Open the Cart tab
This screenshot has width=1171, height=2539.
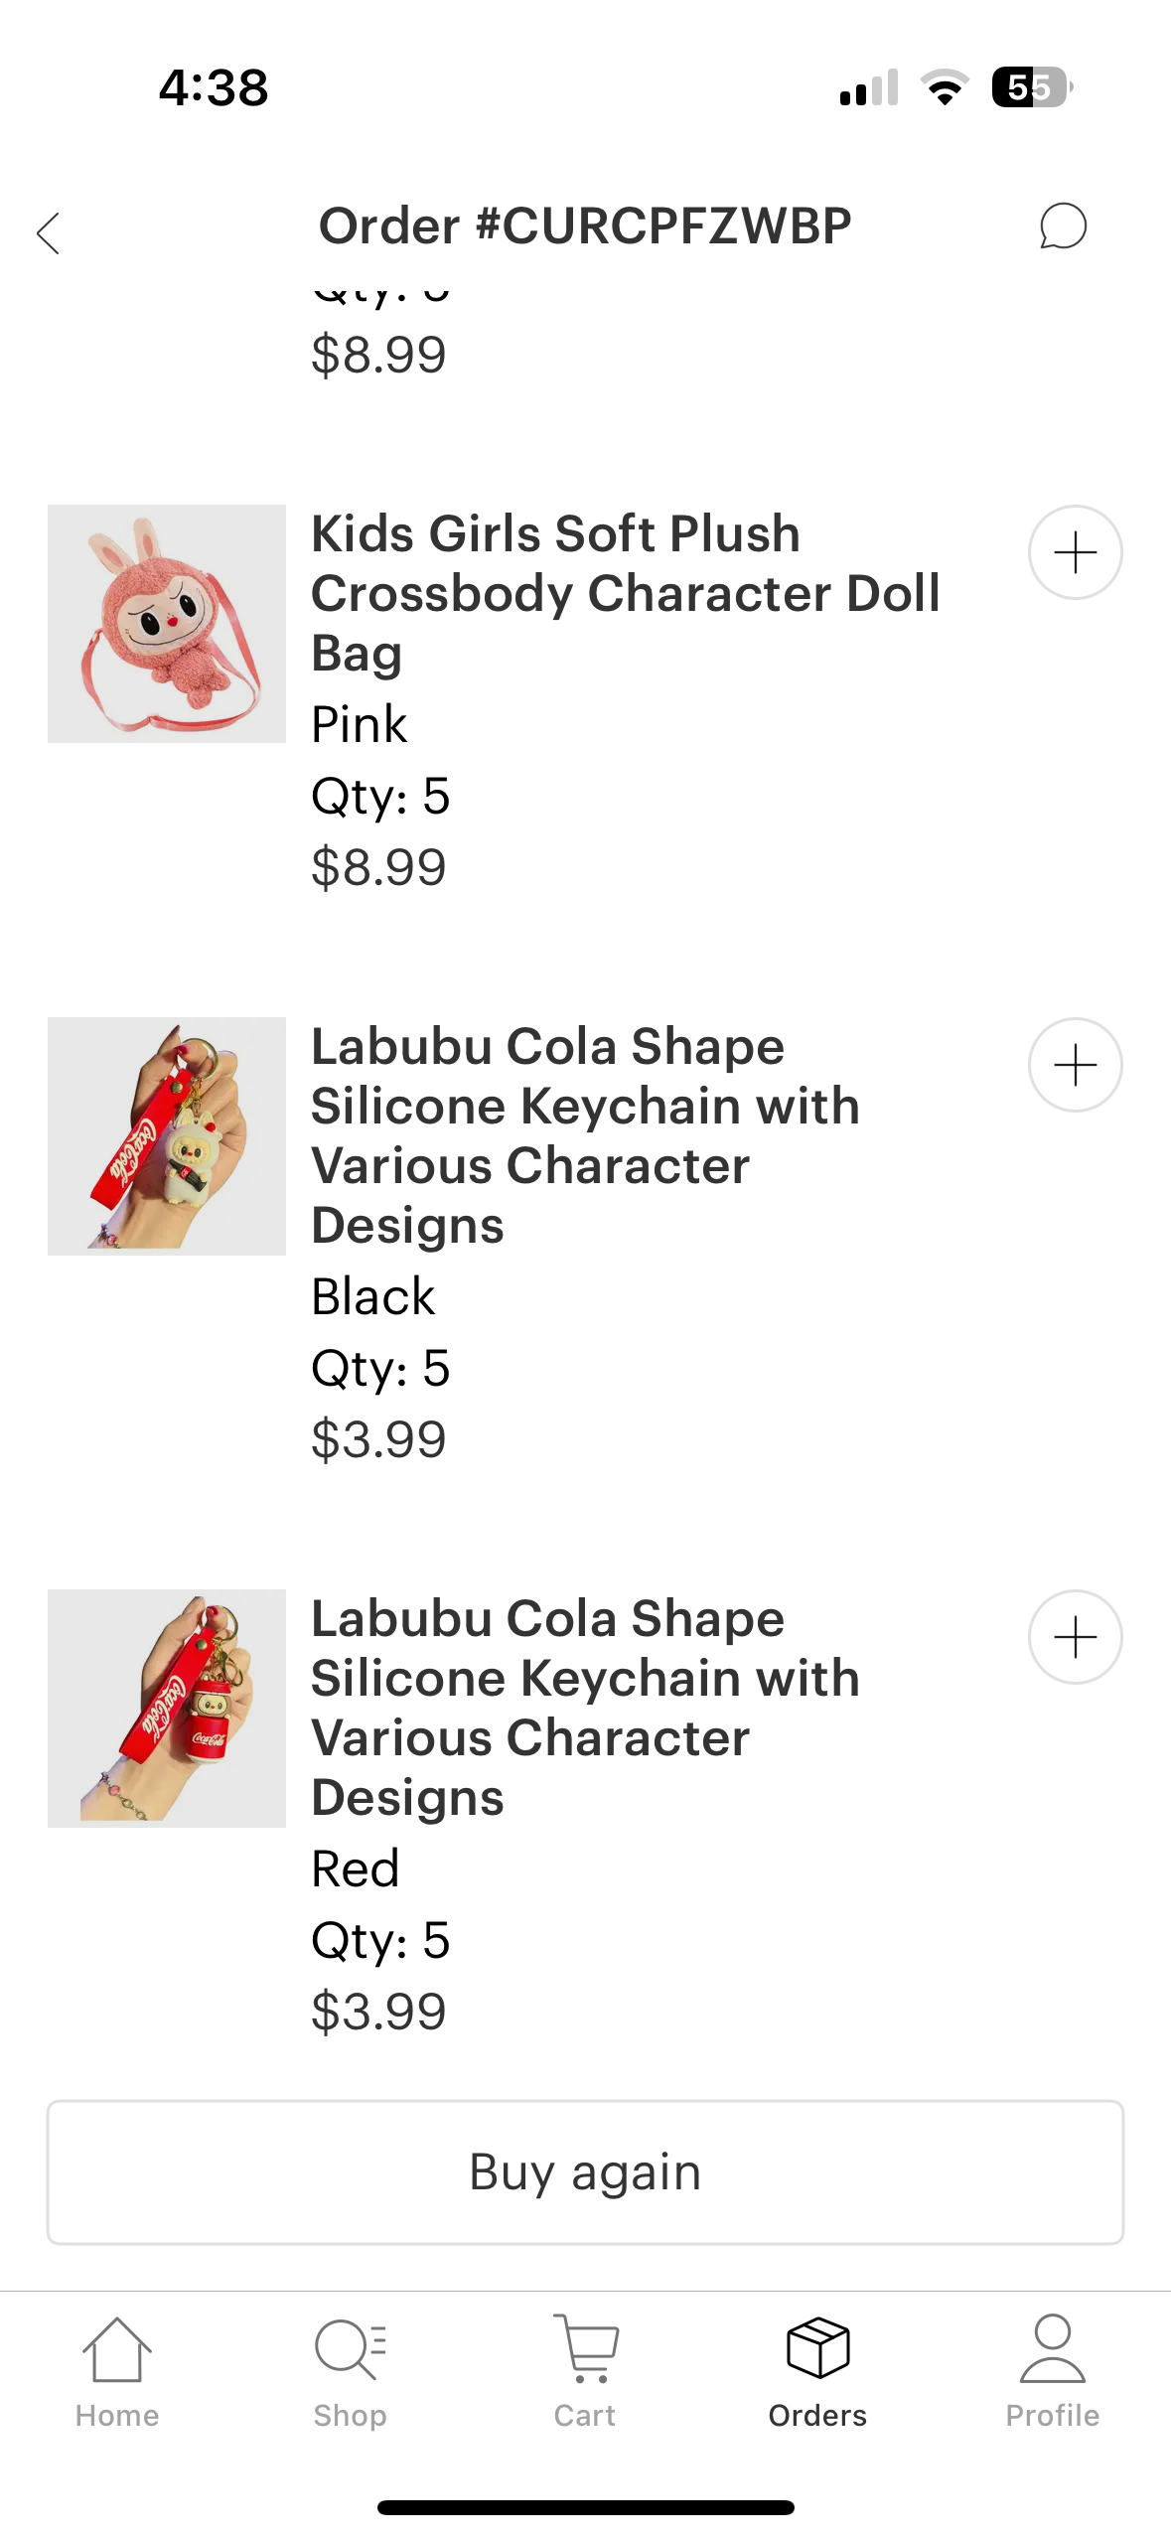[x=585, y=2370]
